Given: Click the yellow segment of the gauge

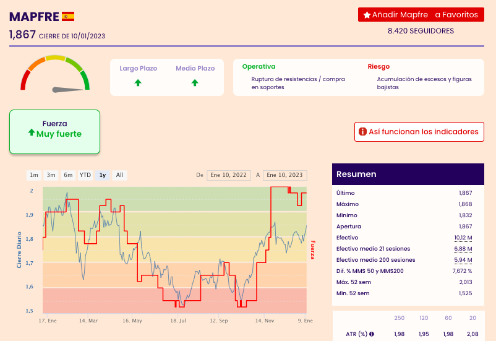Looking at the screenshot, I should [56, 58].
